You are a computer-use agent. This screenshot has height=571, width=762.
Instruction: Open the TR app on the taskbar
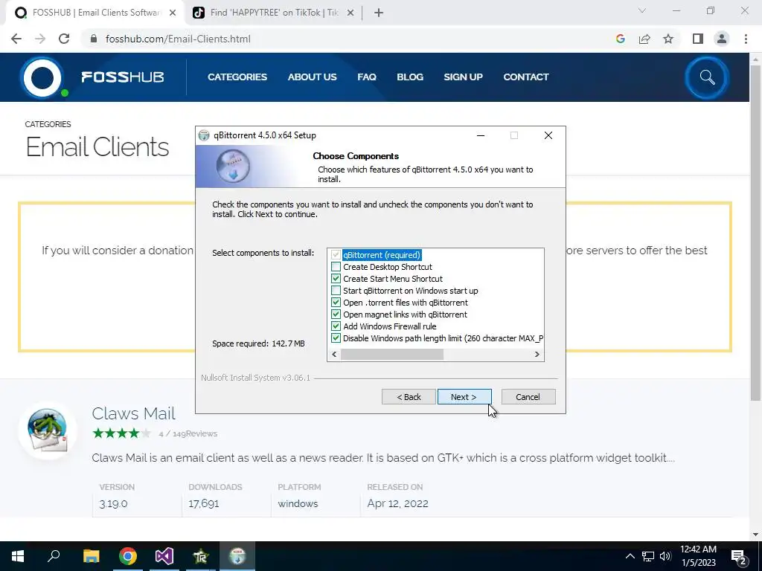coord(201,556)
